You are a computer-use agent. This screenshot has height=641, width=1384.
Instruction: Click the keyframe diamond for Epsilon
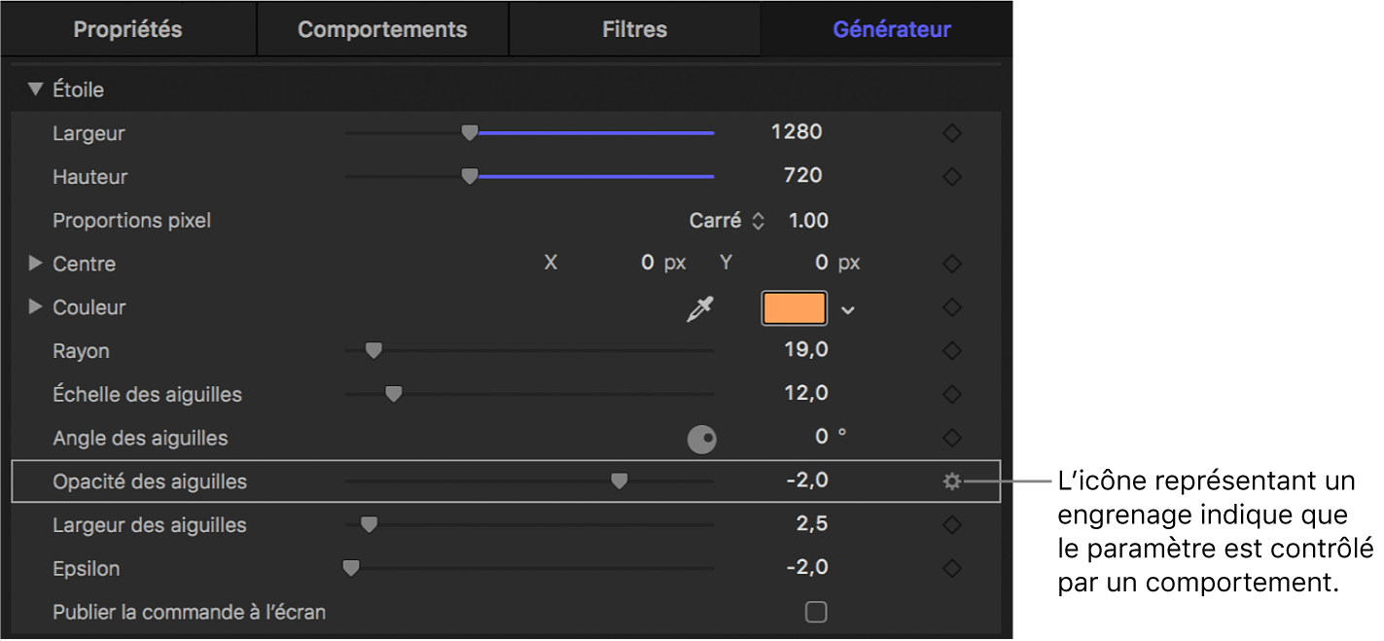coord(952,568)
